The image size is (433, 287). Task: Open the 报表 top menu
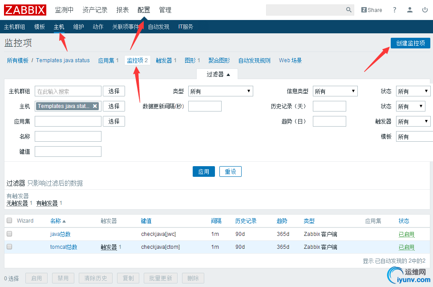click(123, 10)
